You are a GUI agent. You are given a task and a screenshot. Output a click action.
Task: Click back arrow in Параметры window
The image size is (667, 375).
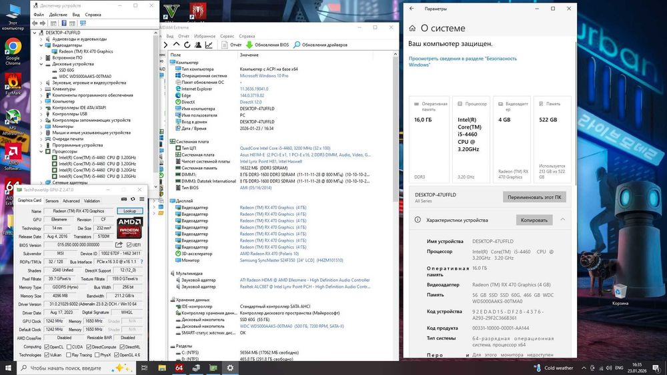tap(412, 9)
